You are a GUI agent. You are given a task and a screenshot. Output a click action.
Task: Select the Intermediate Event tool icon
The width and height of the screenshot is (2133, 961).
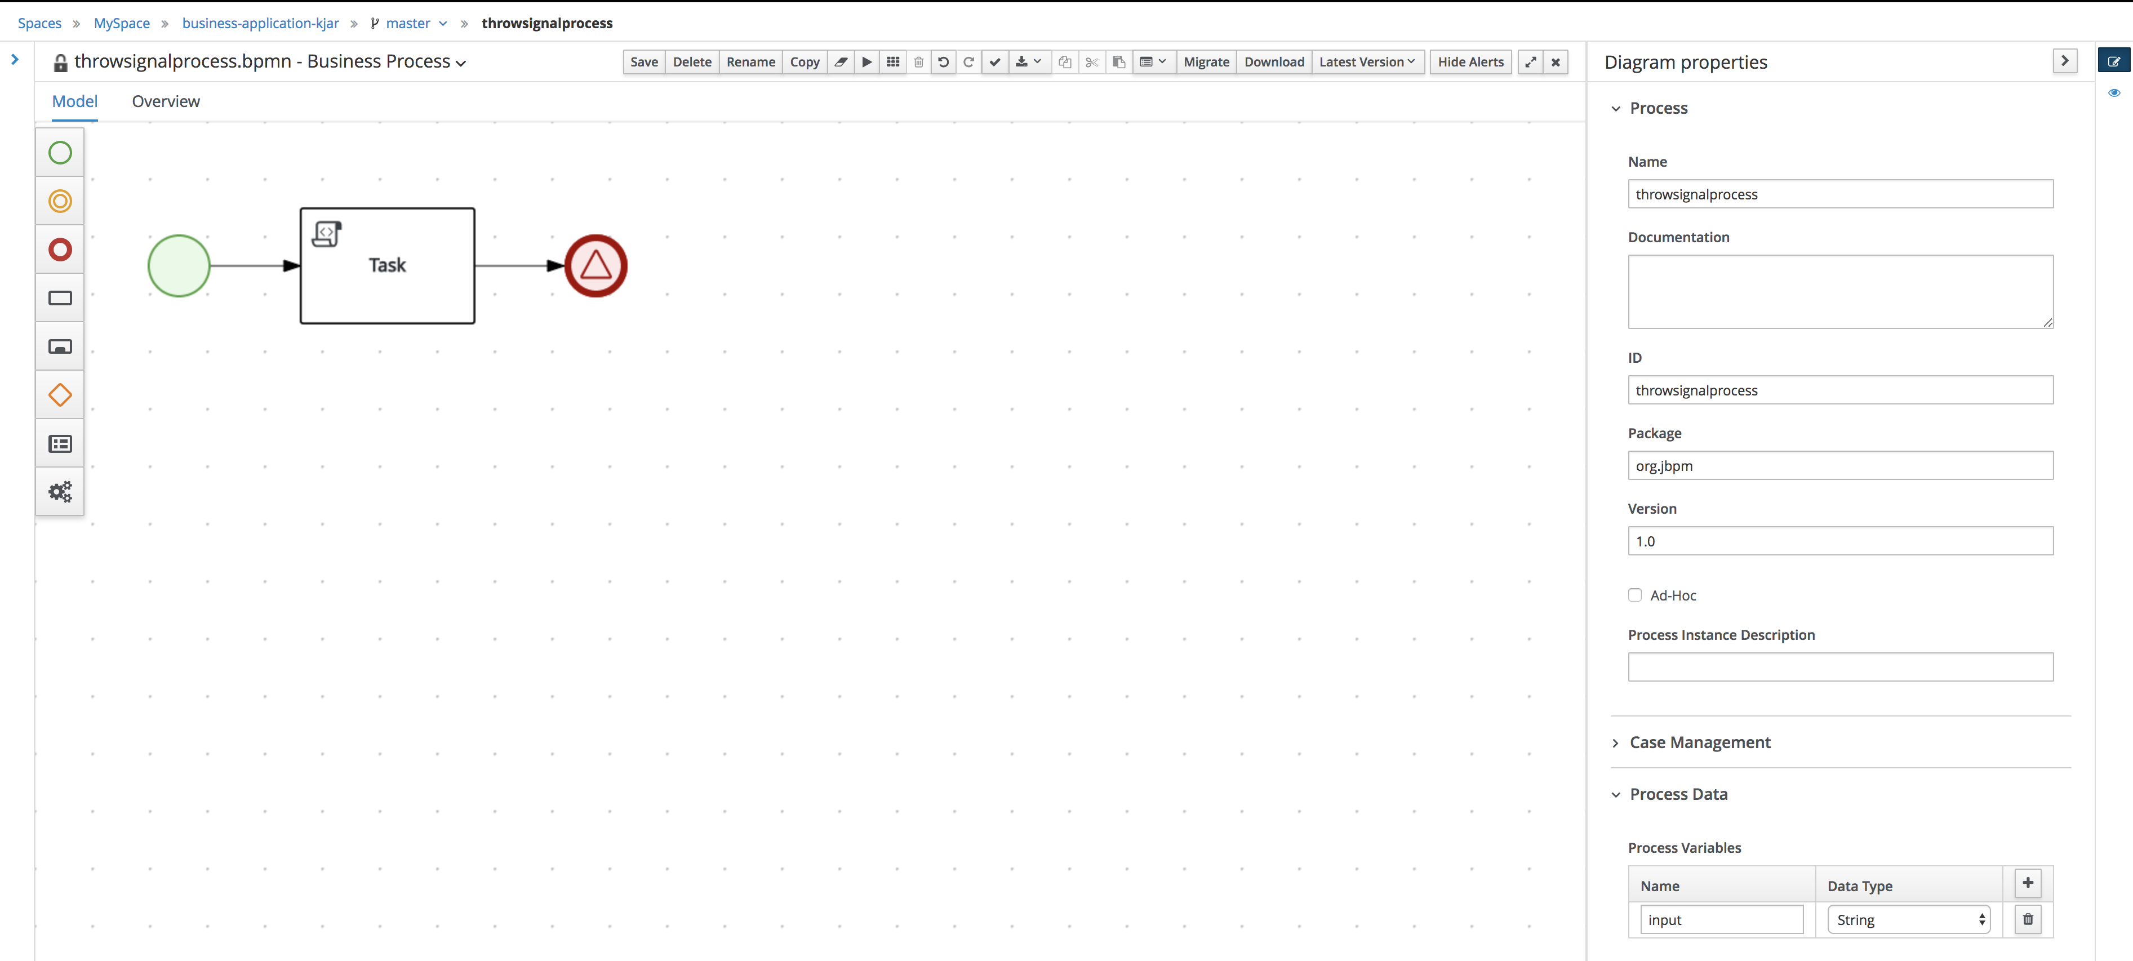[x=60, y=200]
